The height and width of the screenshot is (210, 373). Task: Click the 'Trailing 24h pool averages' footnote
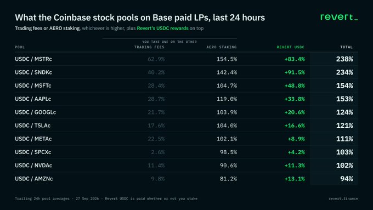(42, 198)
